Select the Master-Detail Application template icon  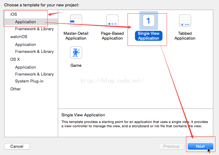pos(76,21)
